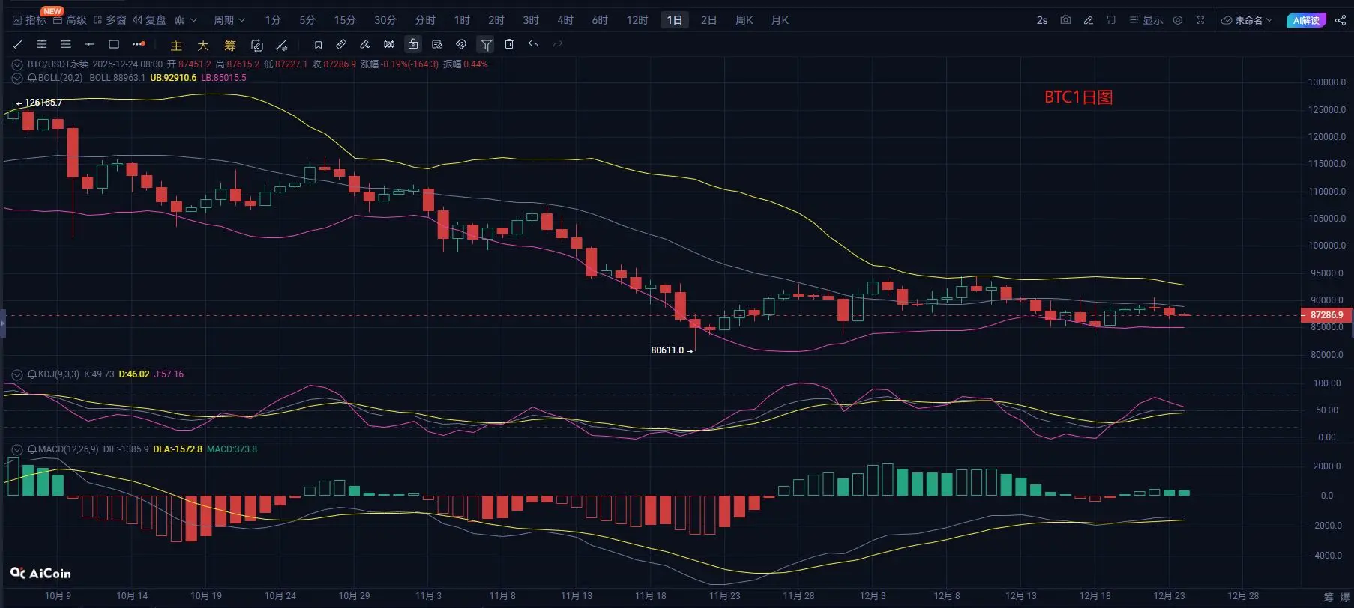Click the candlestick pattern icon in drawing toolbar
1354x608 pixels.
click(x=389, y=45)
